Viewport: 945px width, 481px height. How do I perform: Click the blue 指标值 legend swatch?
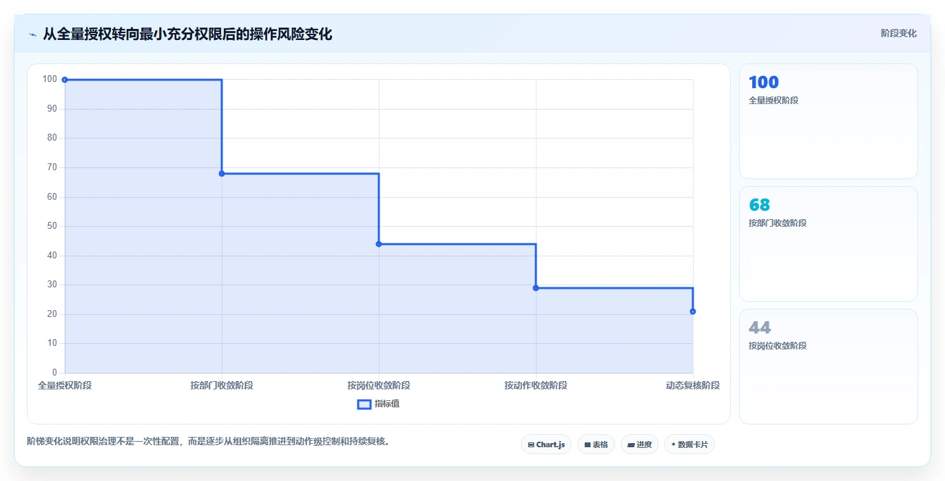pos(364,404)
